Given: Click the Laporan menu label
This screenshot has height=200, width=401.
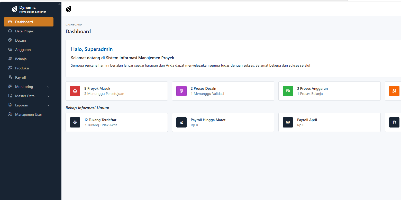Looking at the screenshot, I should point(22,105).
